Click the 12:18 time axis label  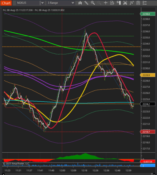pyautogui.click(x=84, y=171)
